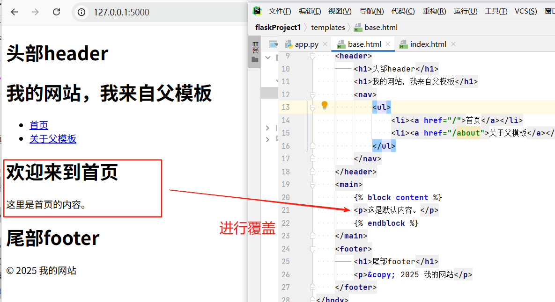Screen dimensions: 555x302
Task: Open the 工具(T) menu
Action: (496, 11)
